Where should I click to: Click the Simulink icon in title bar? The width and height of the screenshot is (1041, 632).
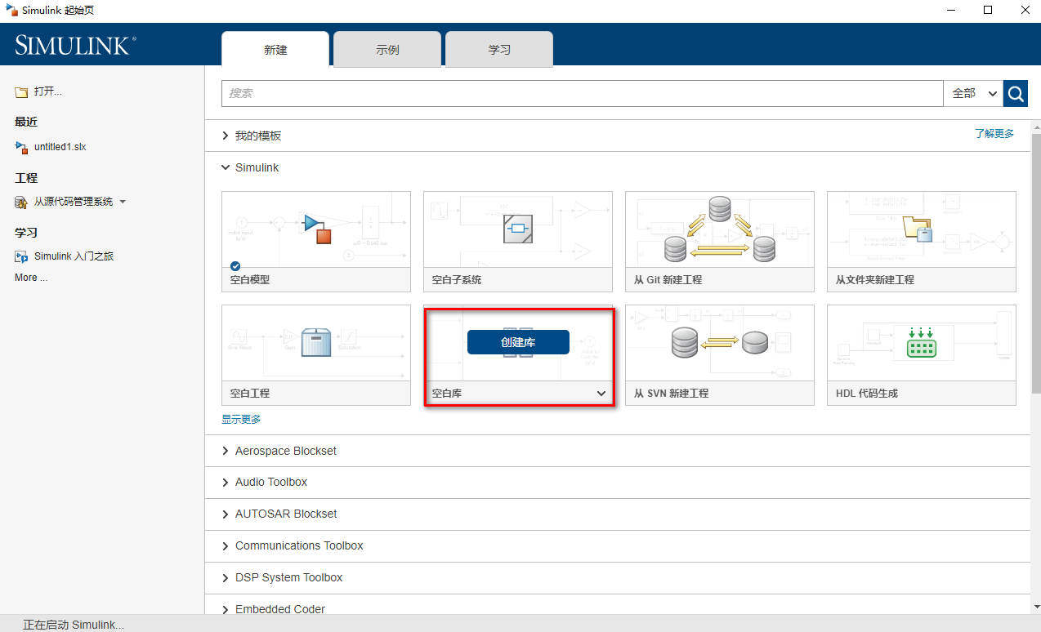coord(11,10)
